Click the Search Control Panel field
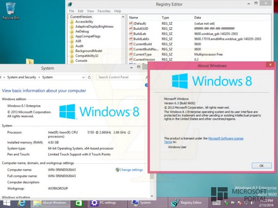 (121, 77)
